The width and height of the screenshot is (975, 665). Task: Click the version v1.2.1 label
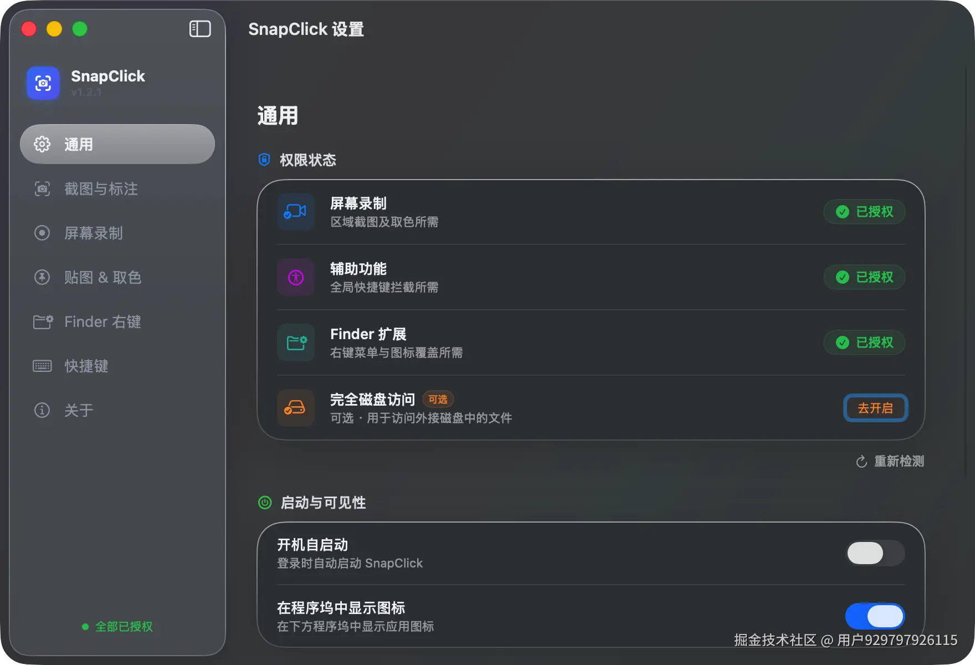[x=86, y=92]
